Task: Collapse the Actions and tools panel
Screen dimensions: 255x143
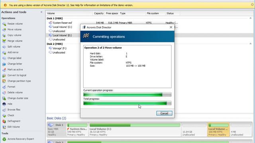Action: coord(41,12)
